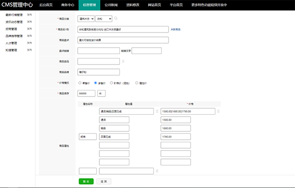The image size is (295, 188).
Task: Focus the price field showing 1690.00
Action: tap(176, 128)
